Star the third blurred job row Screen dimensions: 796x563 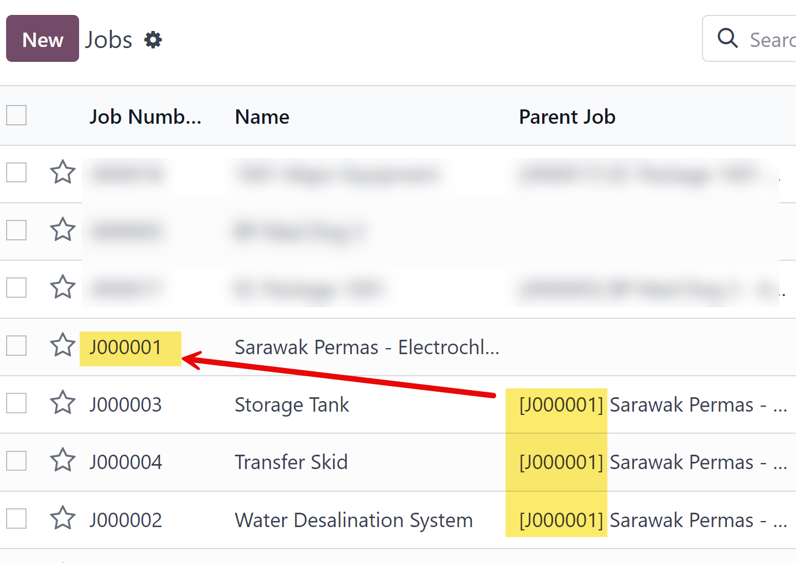coord(63,287)
